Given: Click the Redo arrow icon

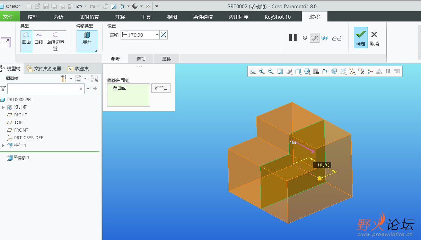Looking at the screenshot, I should point(92,6).
